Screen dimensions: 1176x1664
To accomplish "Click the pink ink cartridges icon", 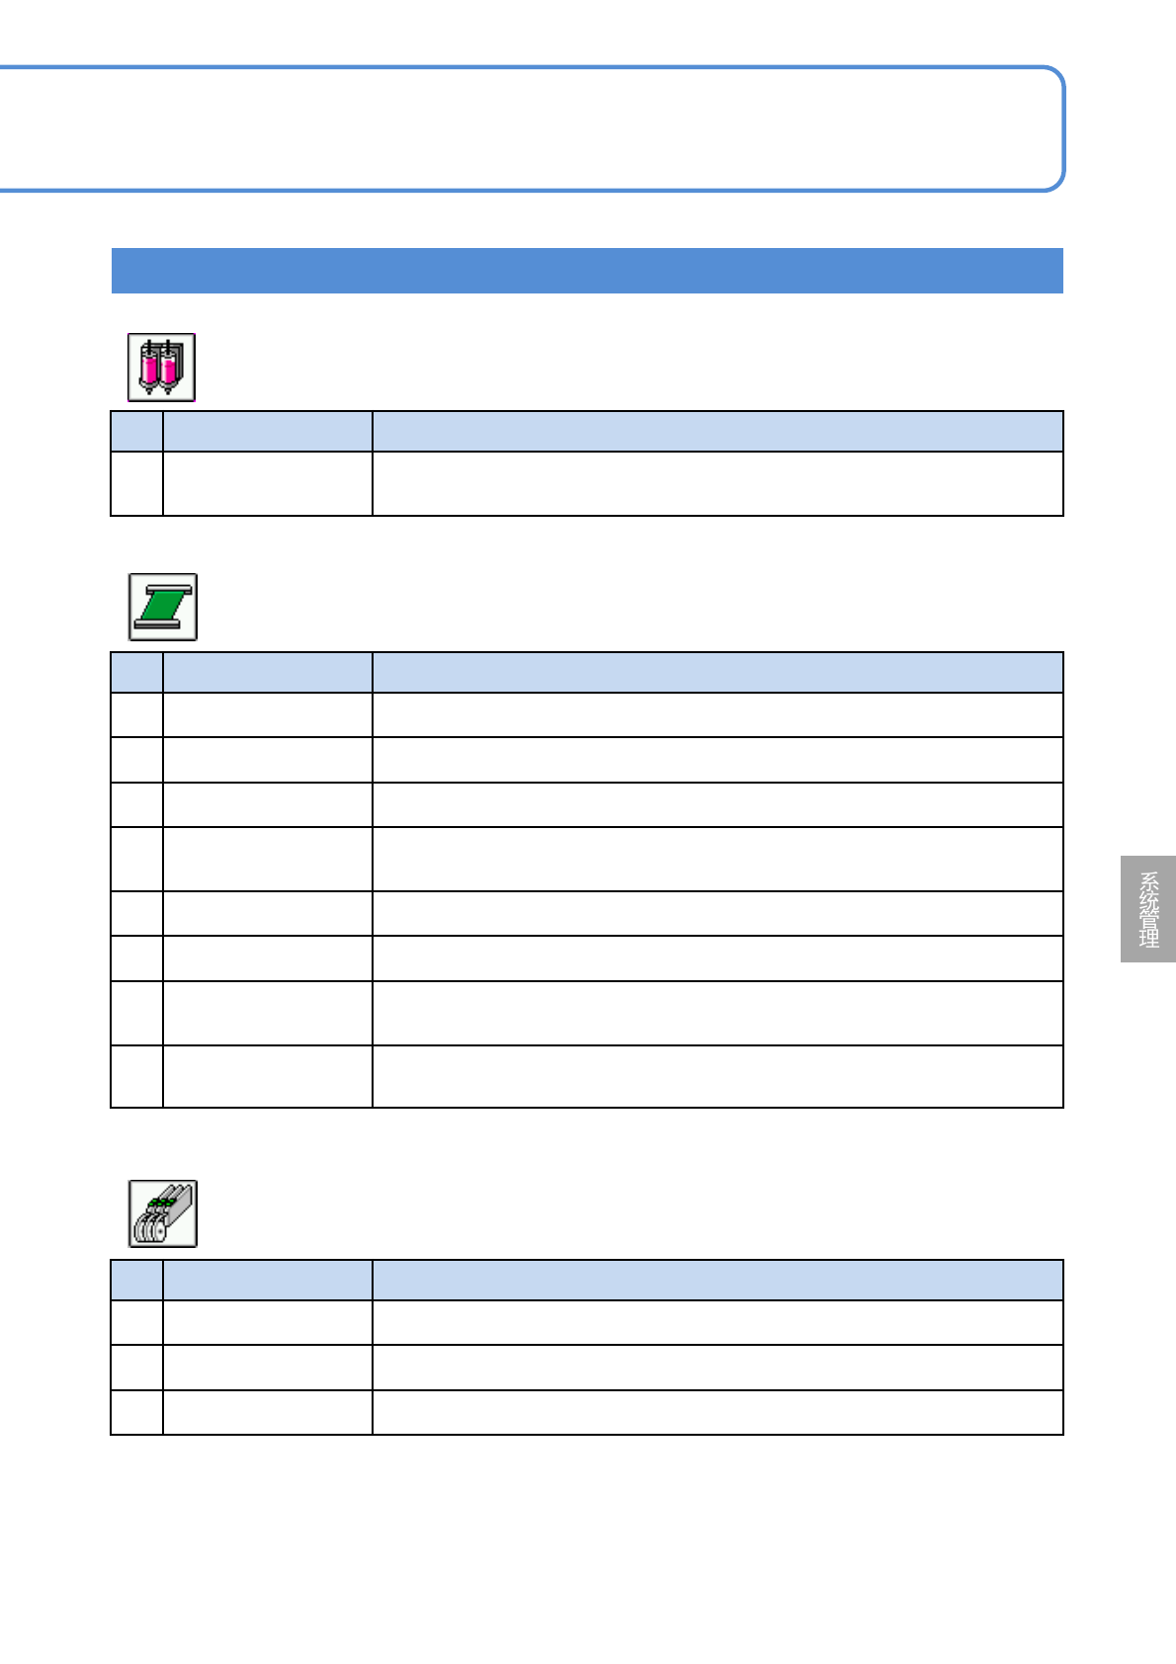I will pos(161,368).
